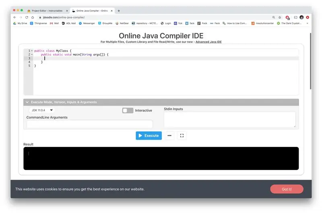Select the Online Java Compiler tab
322x213 pixels.
(x=92, y=11)
